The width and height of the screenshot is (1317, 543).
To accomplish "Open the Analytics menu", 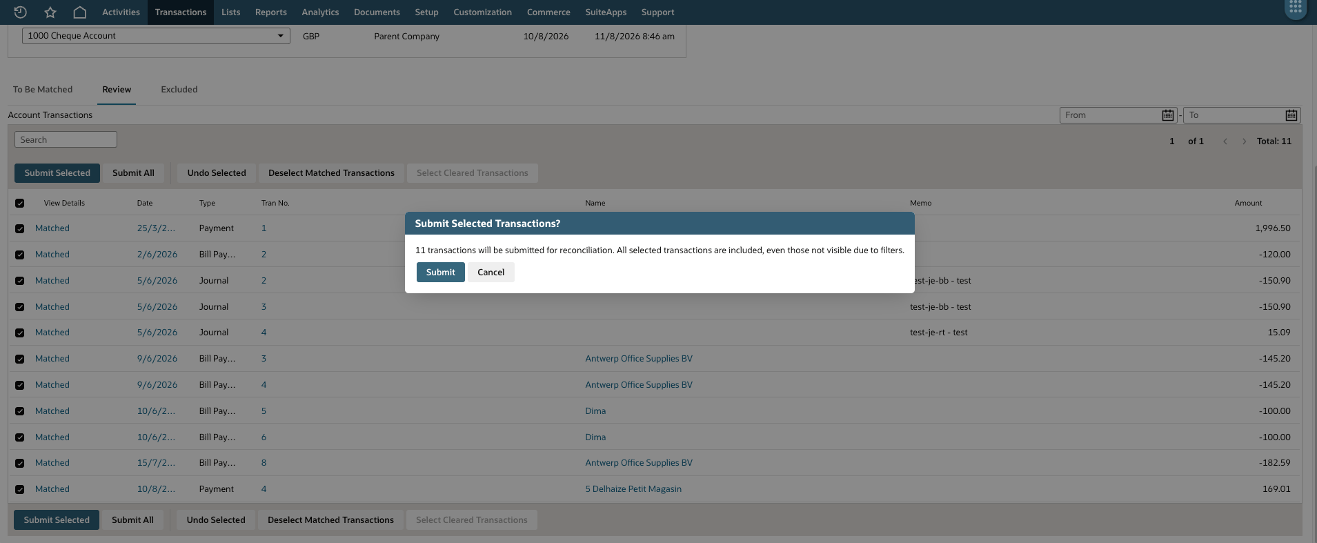I will coord(320,12).
